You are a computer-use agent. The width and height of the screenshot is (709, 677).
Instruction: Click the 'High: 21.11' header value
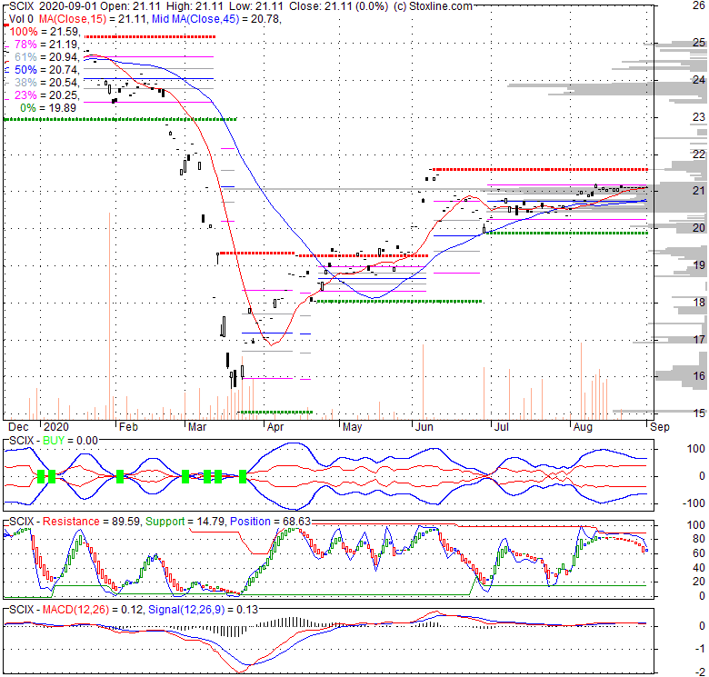(x=195, y=6)
